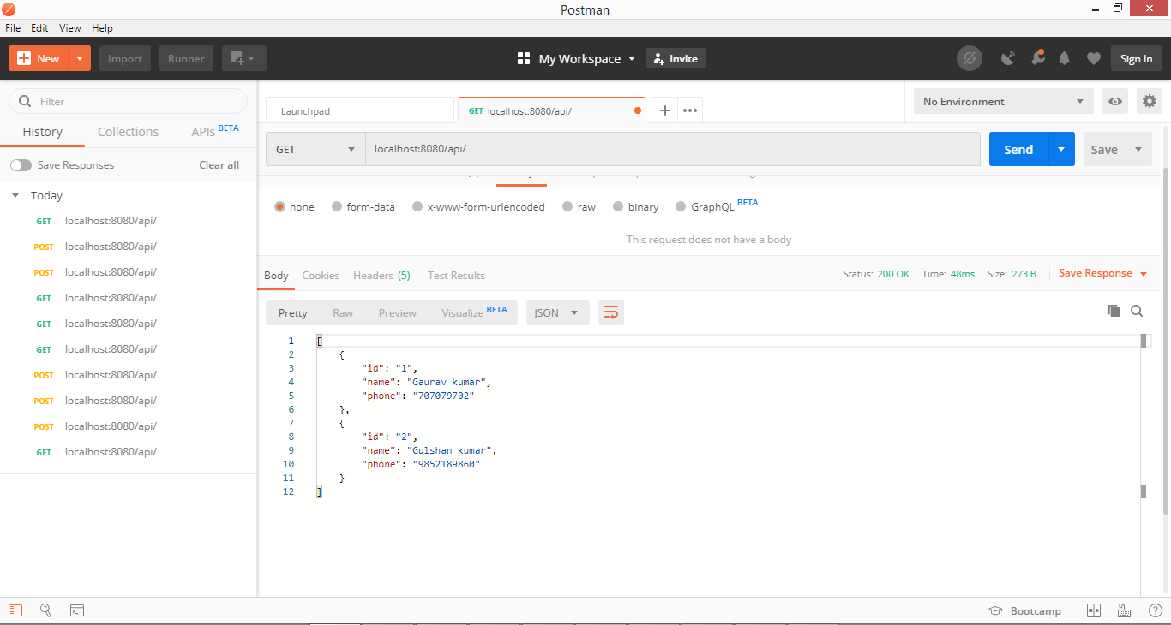Open the environment quick look eye icon
This screenshot has height=625, width=1171.
pos(1115,101)
